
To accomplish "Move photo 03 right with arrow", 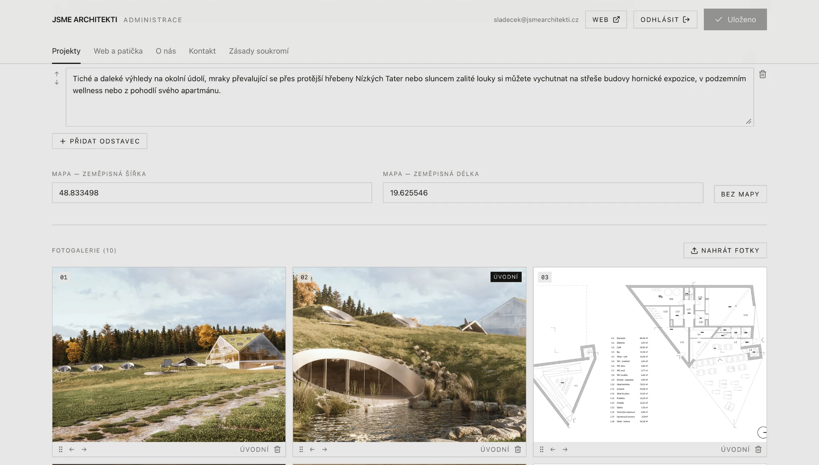I will coord(565,449).
